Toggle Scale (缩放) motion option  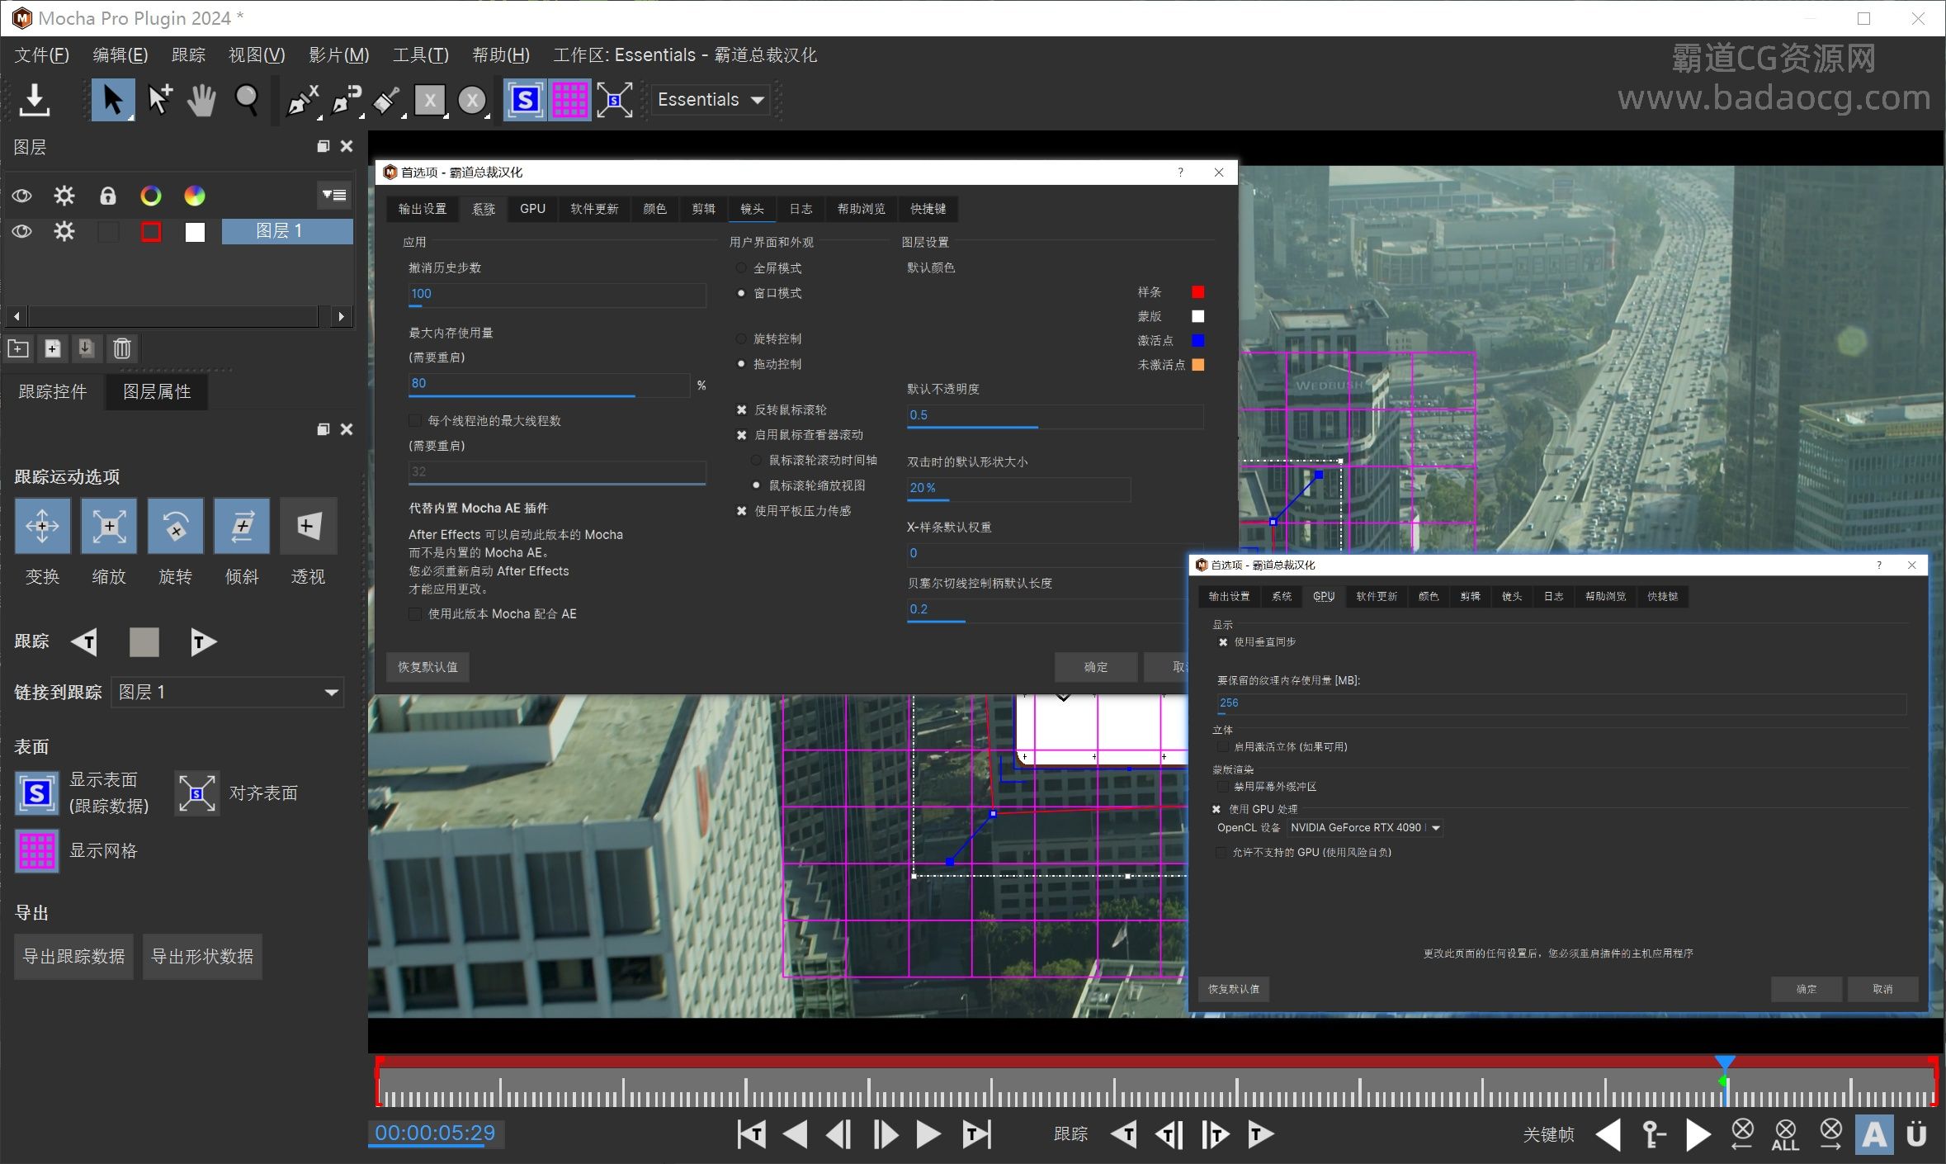pyautogui.click(x=109, y=526)
